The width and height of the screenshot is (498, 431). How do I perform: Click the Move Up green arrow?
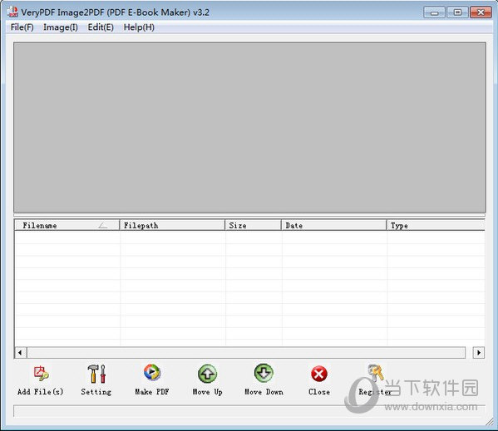(x=207, y=373)
